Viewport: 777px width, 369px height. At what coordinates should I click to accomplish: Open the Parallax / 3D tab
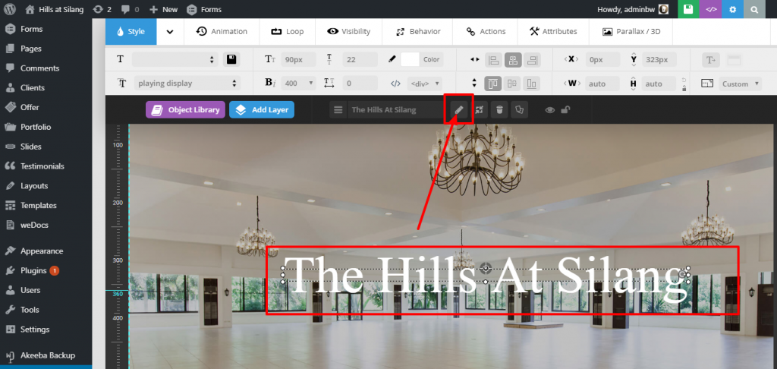pos(631,31)
